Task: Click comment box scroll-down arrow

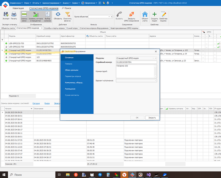Action: [155, 77]
